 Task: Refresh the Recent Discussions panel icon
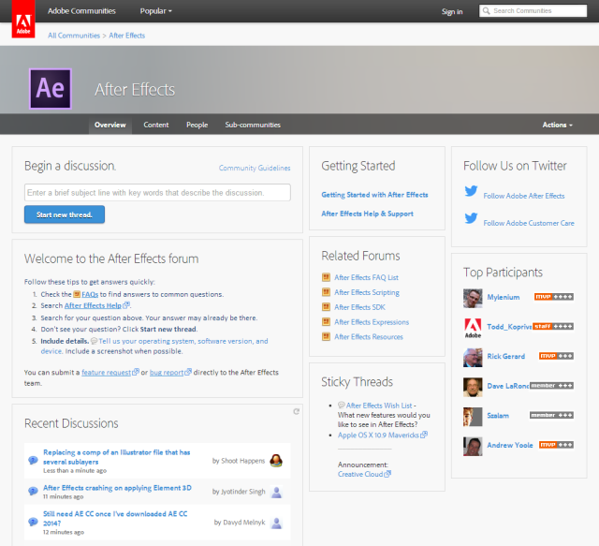(296, 411)
